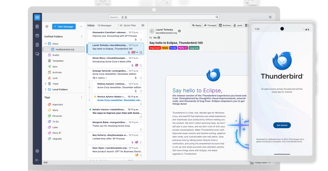This screenshot has height=171, width=328.
Task: Click the blue To Do label on message
Action: 173,48
